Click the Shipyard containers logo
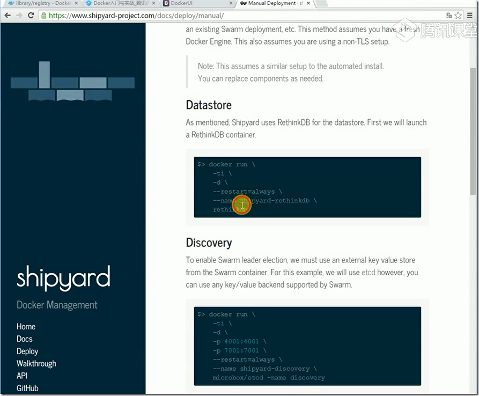Viewport: 479px width, 396px height. [x=73, y=81]
